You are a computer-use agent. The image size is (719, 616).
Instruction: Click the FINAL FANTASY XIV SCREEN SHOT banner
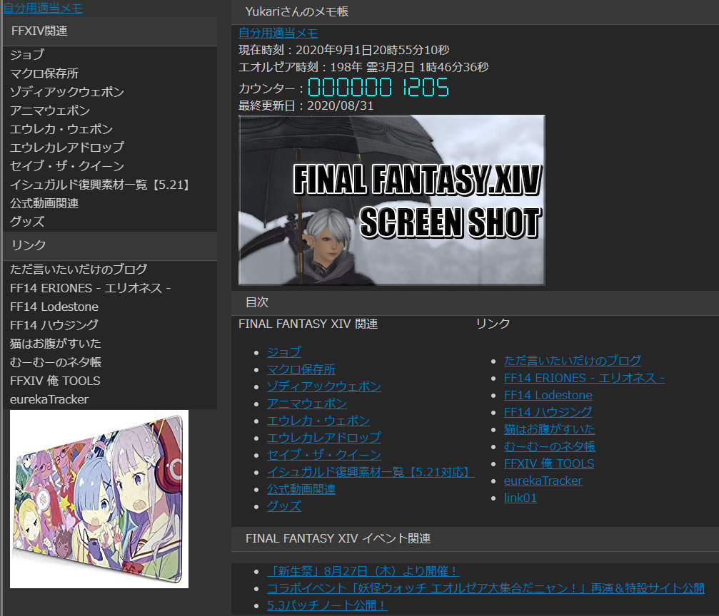(391, 200)
